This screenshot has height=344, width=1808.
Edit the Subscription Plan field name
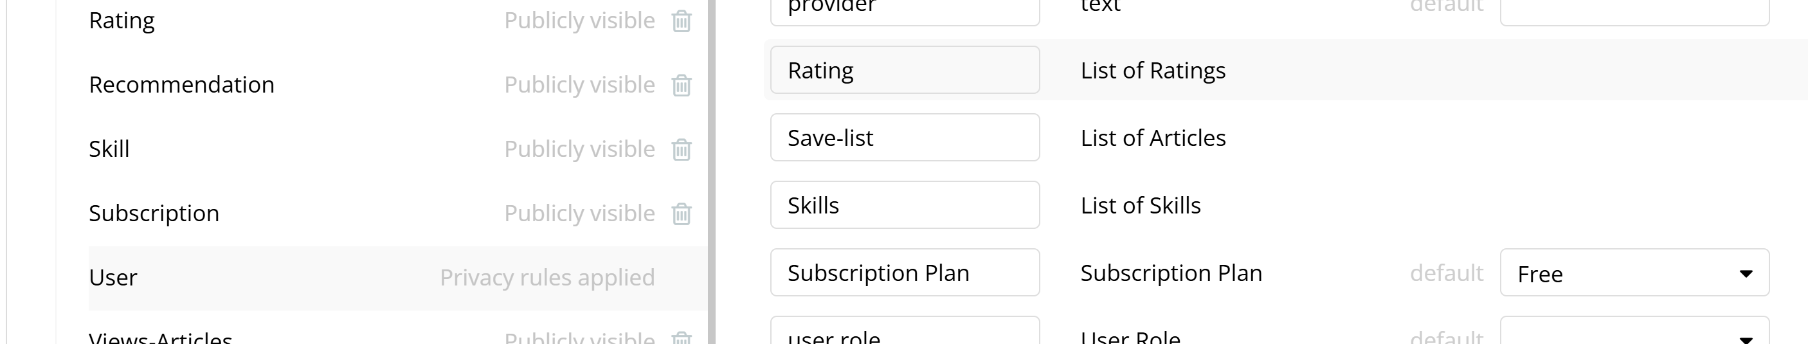click(904, 273)
